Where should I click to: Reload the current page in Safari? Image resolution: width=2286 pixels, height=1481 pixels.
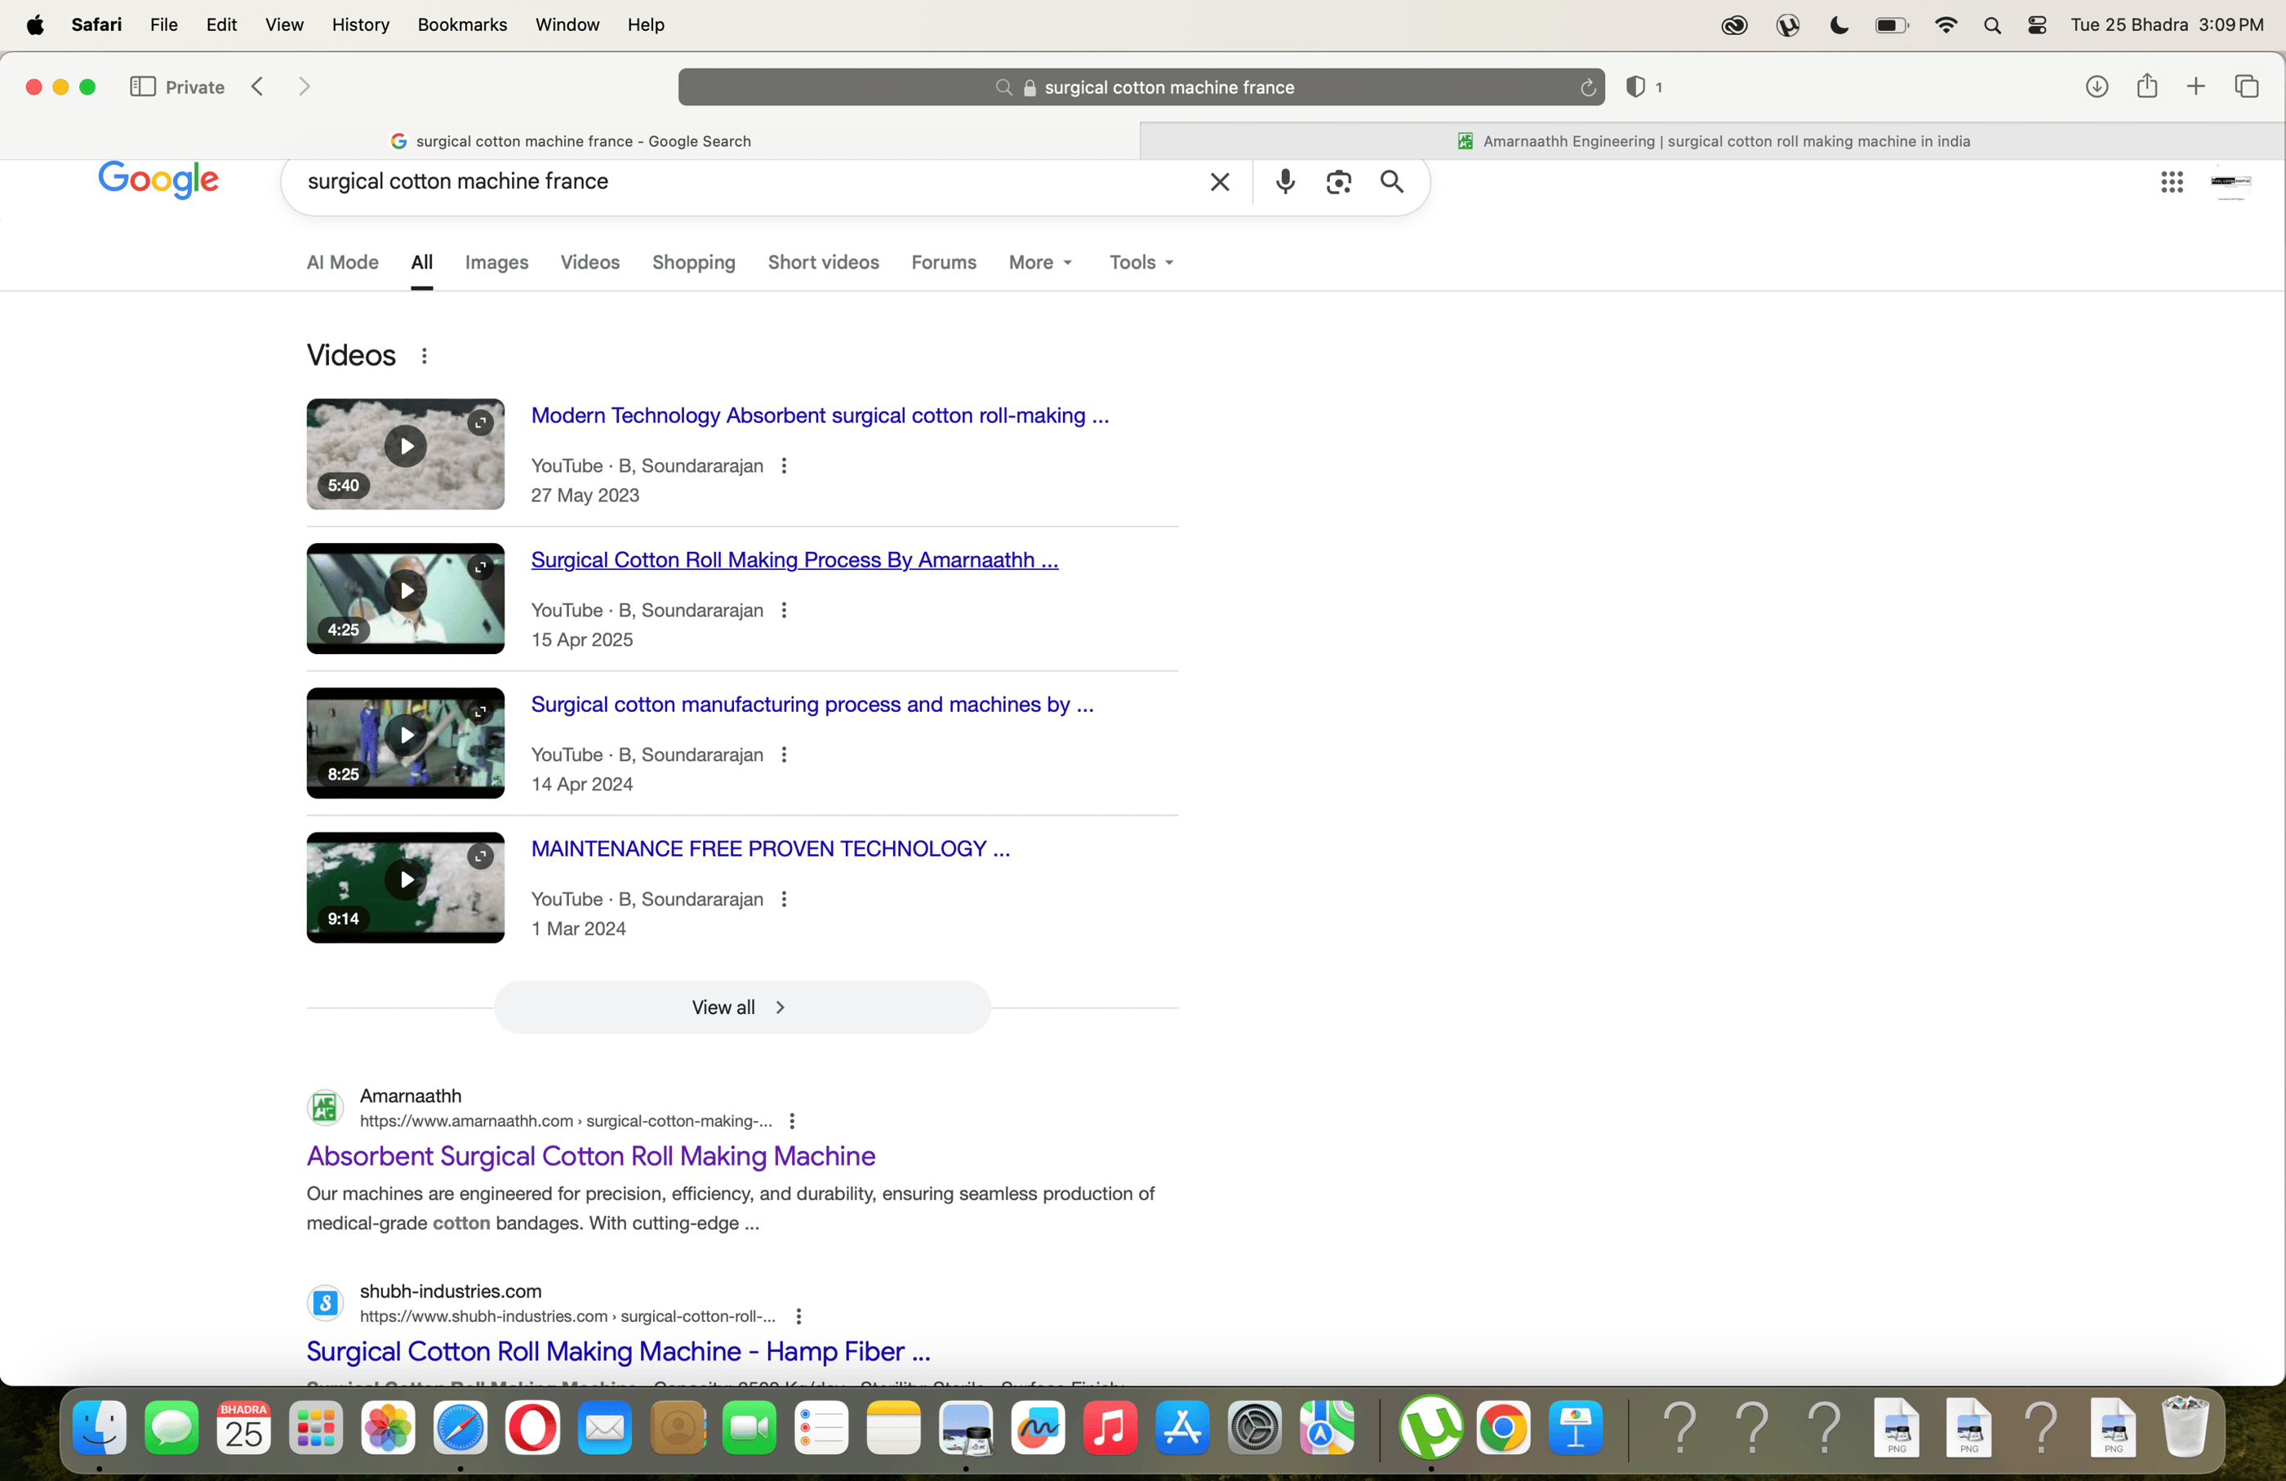(x=1587, y=87)
